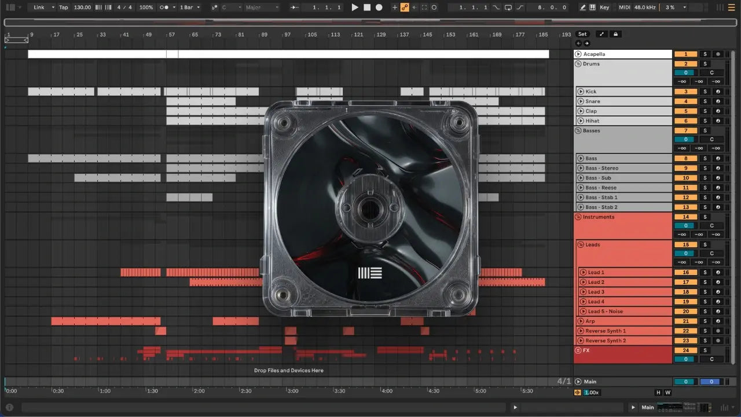
Task: Click the Punch-In switch icon
Action: [496, 8]
